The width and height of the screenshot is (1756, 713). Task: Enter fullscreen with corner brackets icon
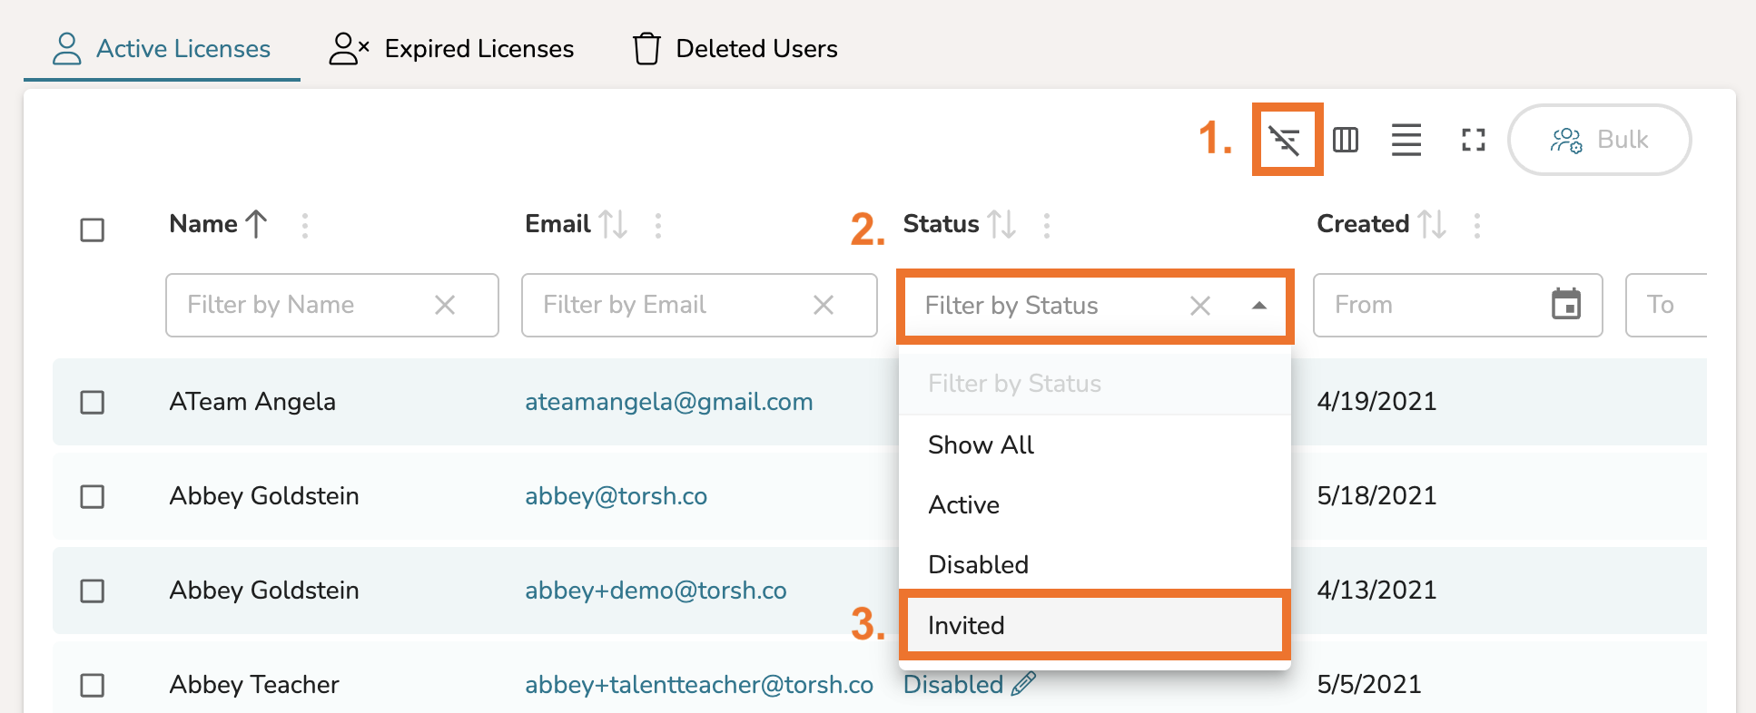(x=1473, y=140)
